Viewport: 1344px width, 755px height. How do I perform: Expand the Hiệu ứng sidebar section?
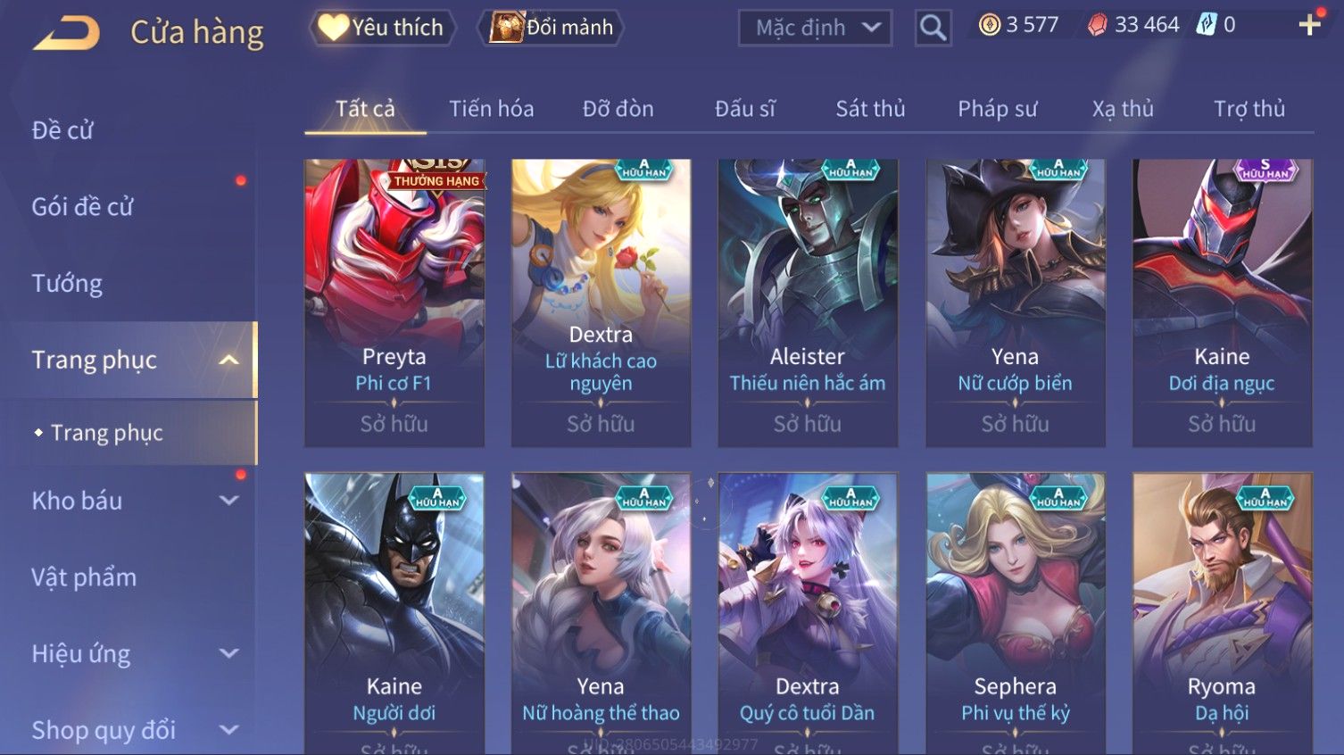[x=228, y=653]
